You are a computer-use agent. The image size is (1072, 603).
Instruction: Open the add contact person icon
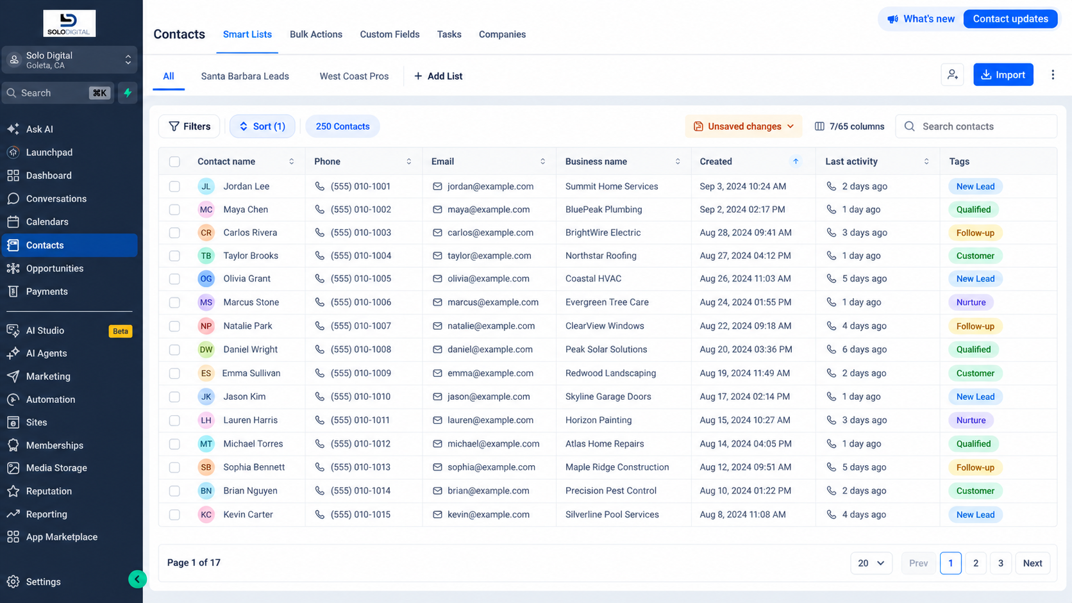[952, 75]
